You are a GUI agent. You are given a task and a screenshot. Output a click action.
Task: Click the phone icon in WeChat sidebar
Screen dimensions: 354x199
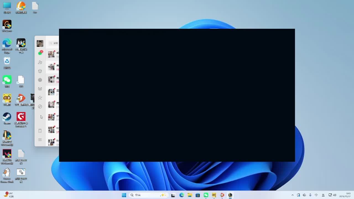pyautogui.click(x=40, y=131)
